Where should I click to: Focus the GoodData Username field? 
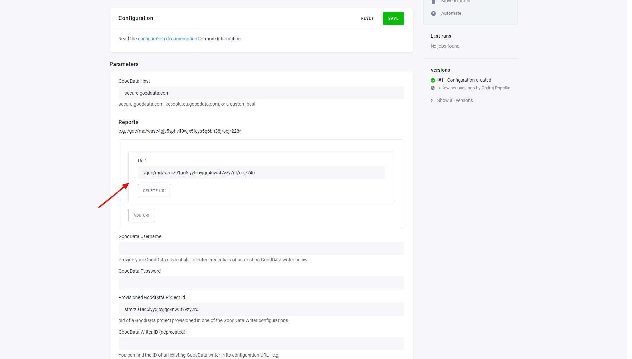pyautogui.click(x=261, y=248)
